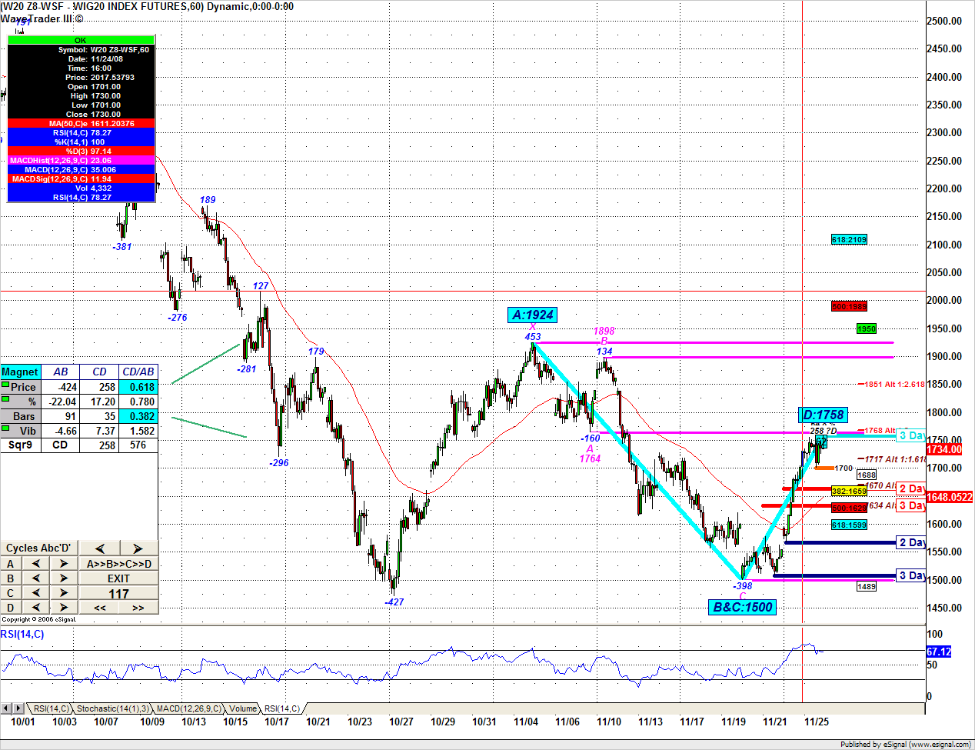Screen dimensions: 975x750
Task: Click the left arrow in row C
Action: pyautogui.click(x=35, y=593)
